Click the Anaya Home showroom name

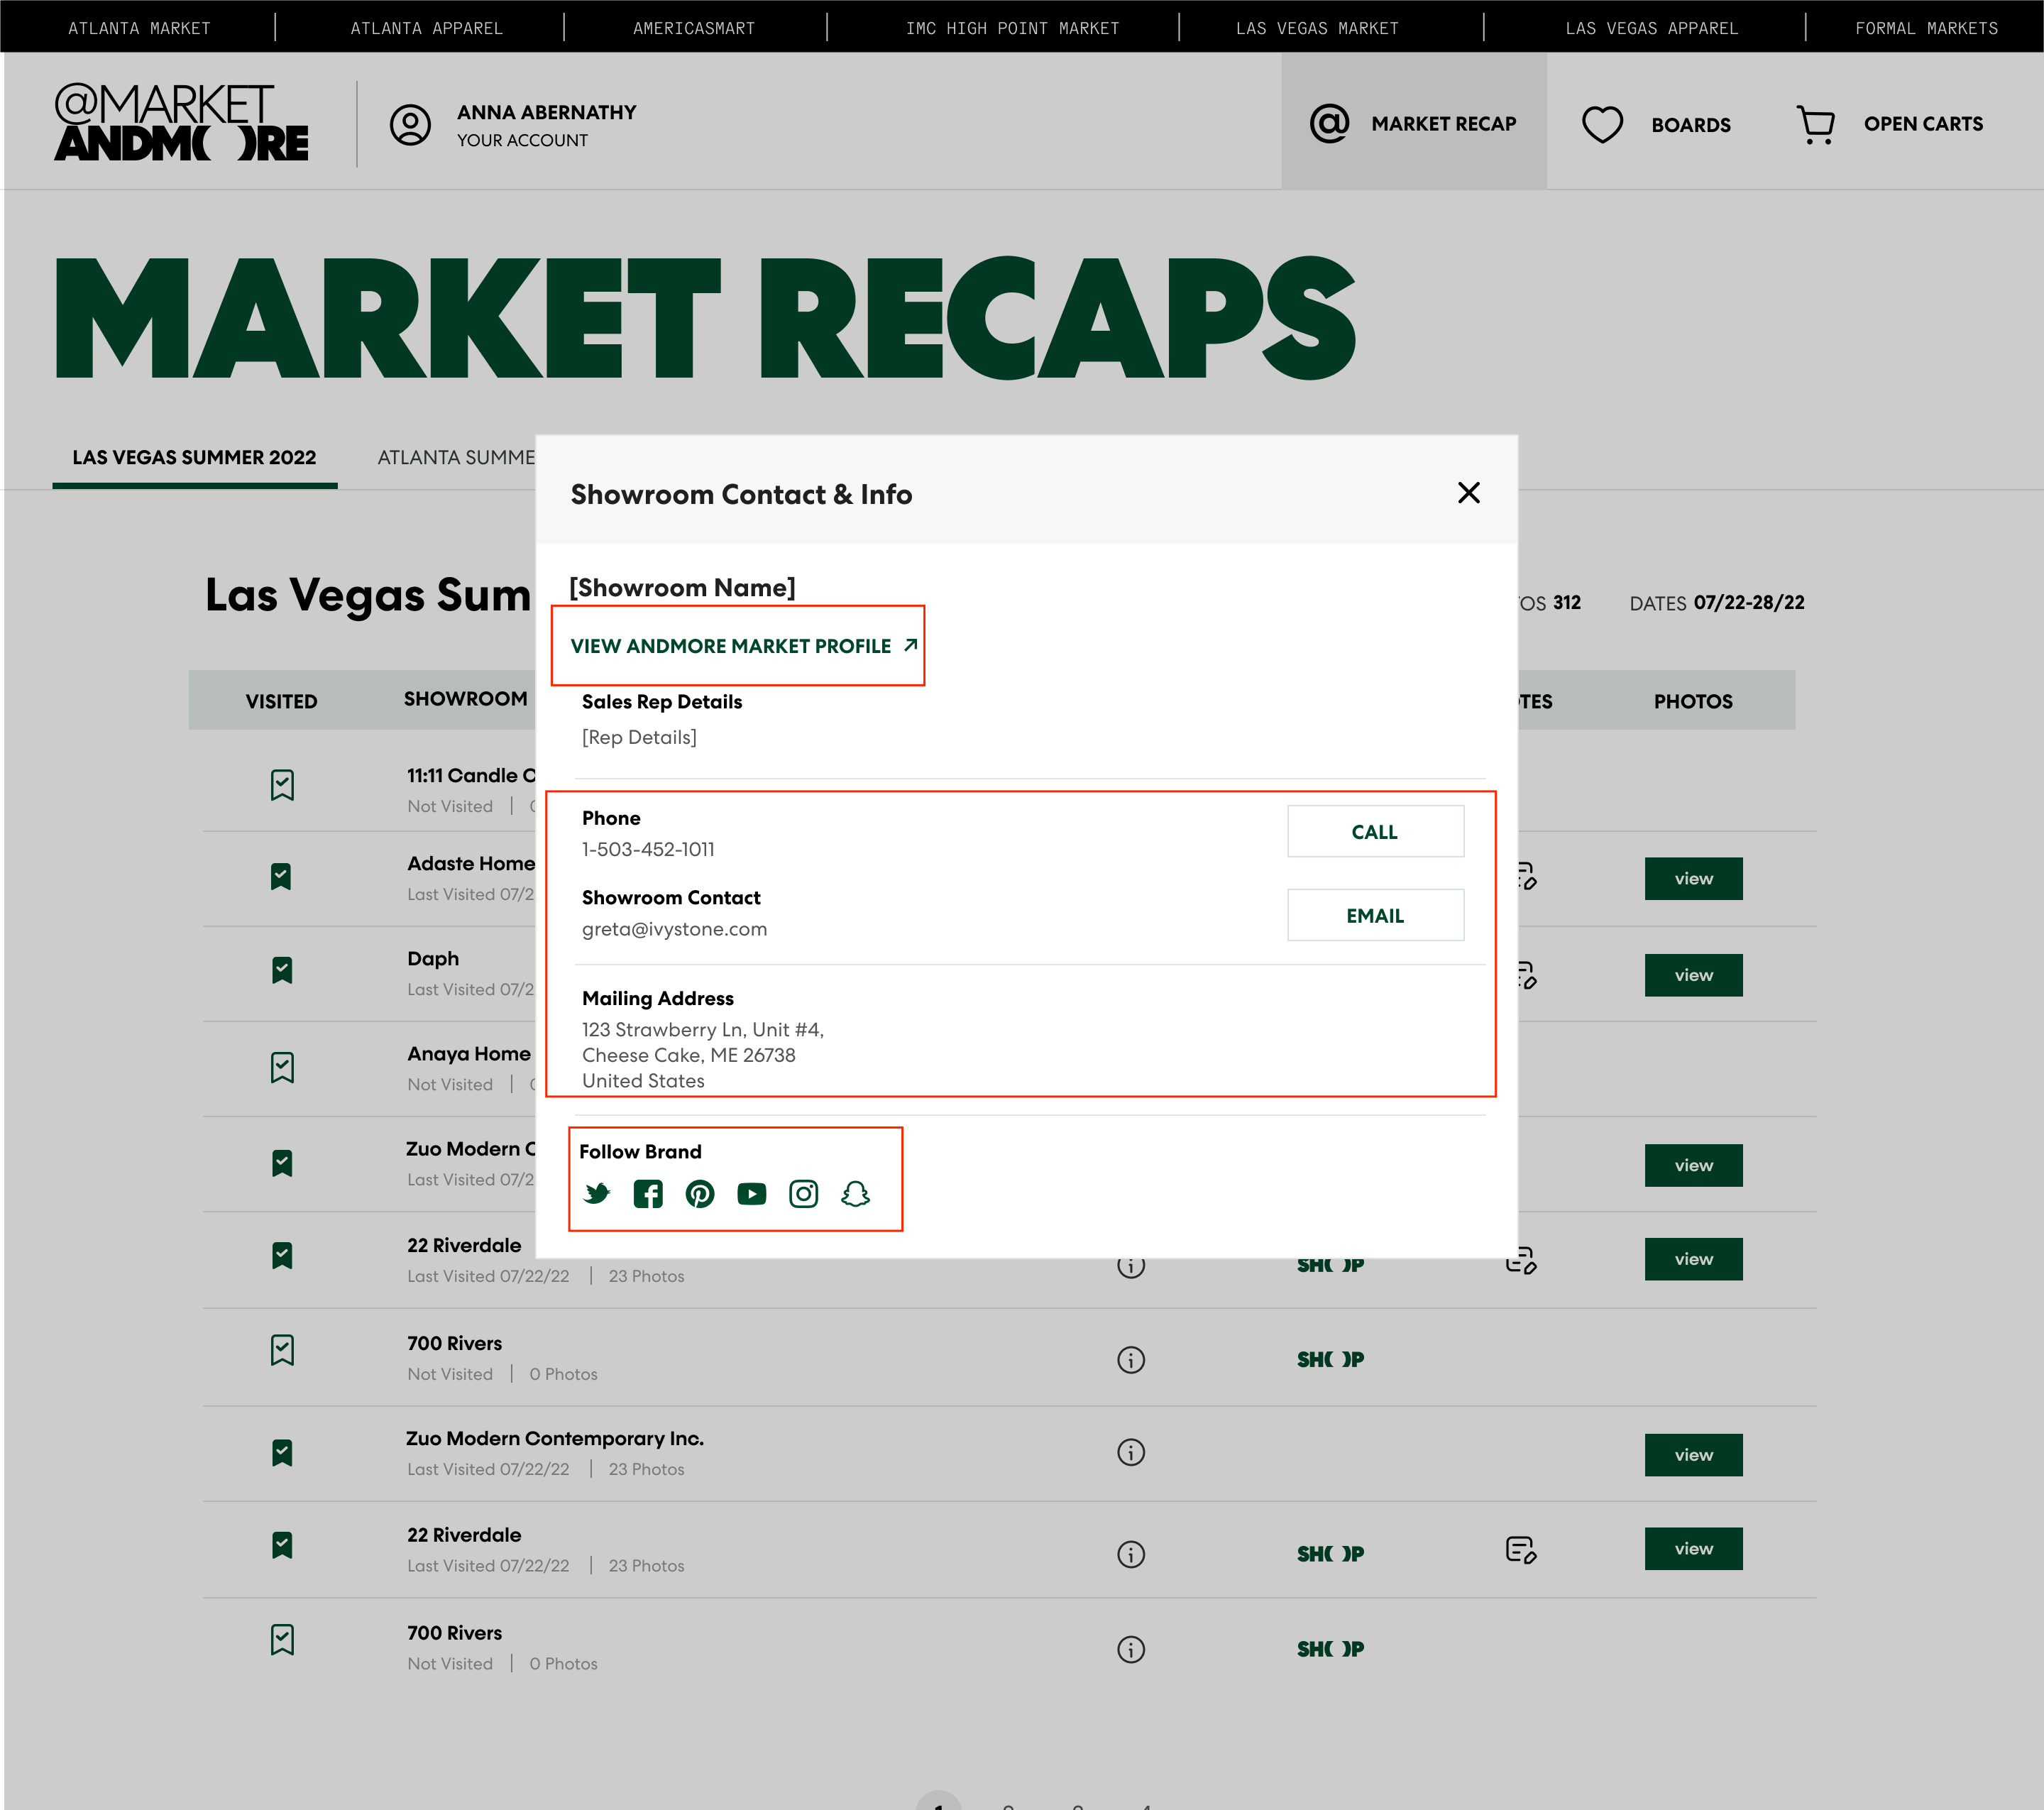click(469, 1053)
